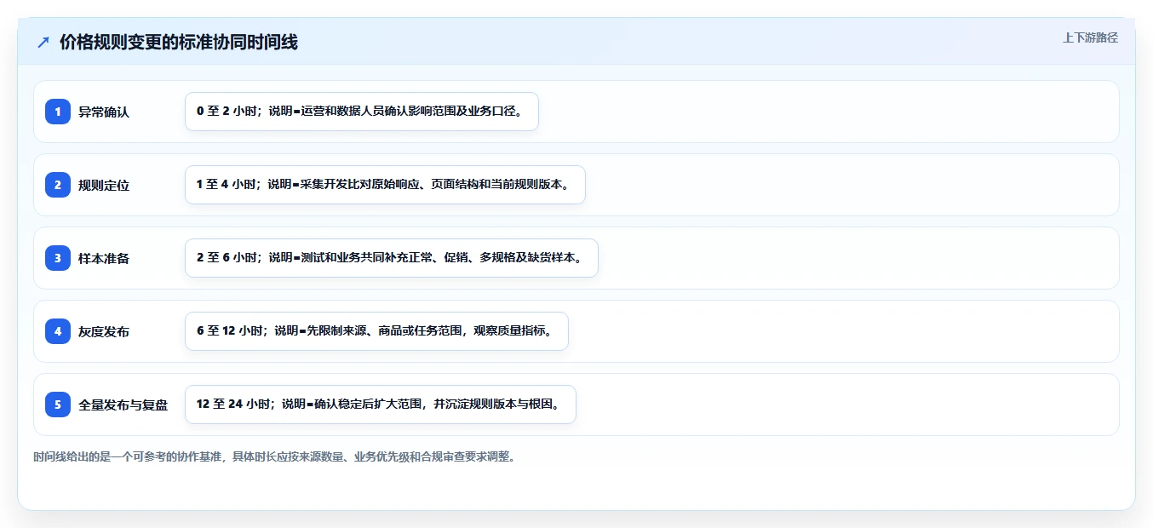Click the footnote starting 时间线给出的是一个可参考
The image size is (1153, 528).
(x=274, y=456)
